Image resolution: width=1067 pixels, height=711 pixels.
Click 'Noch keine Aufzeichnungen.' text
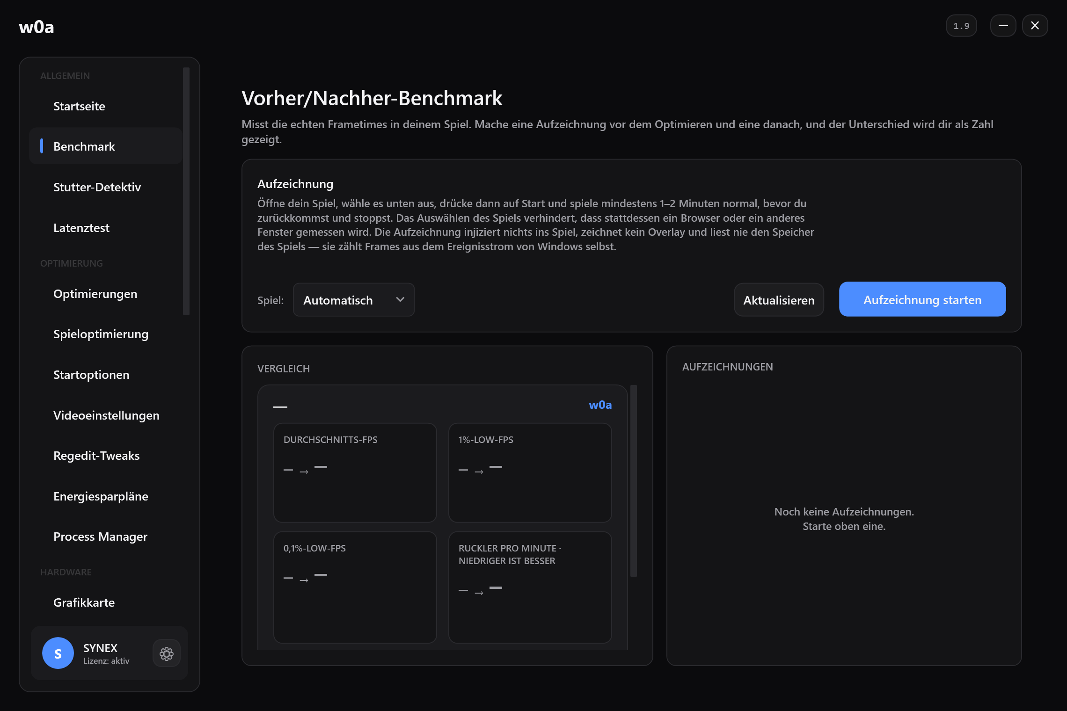coord(844,512)
